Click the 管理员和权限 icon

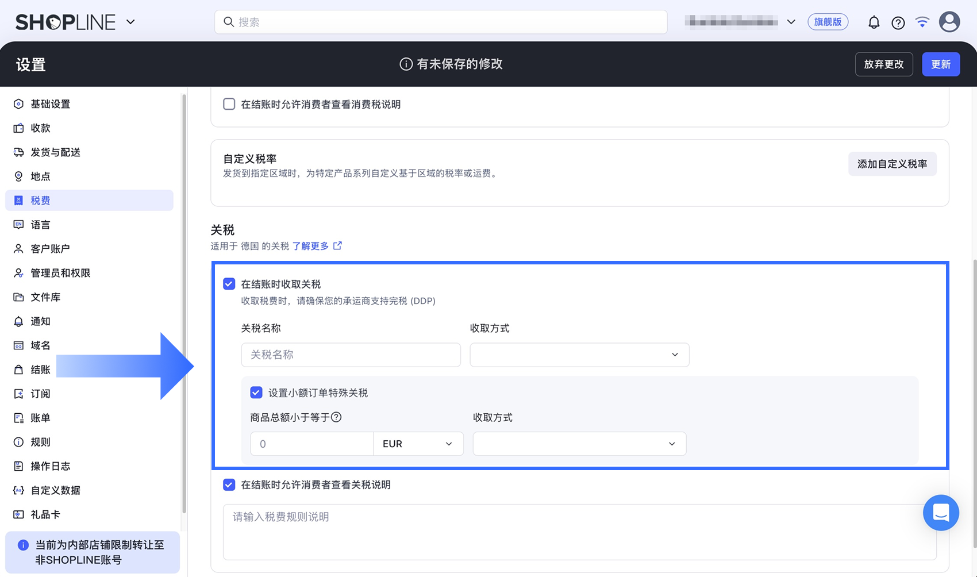(x=18, y=273)
